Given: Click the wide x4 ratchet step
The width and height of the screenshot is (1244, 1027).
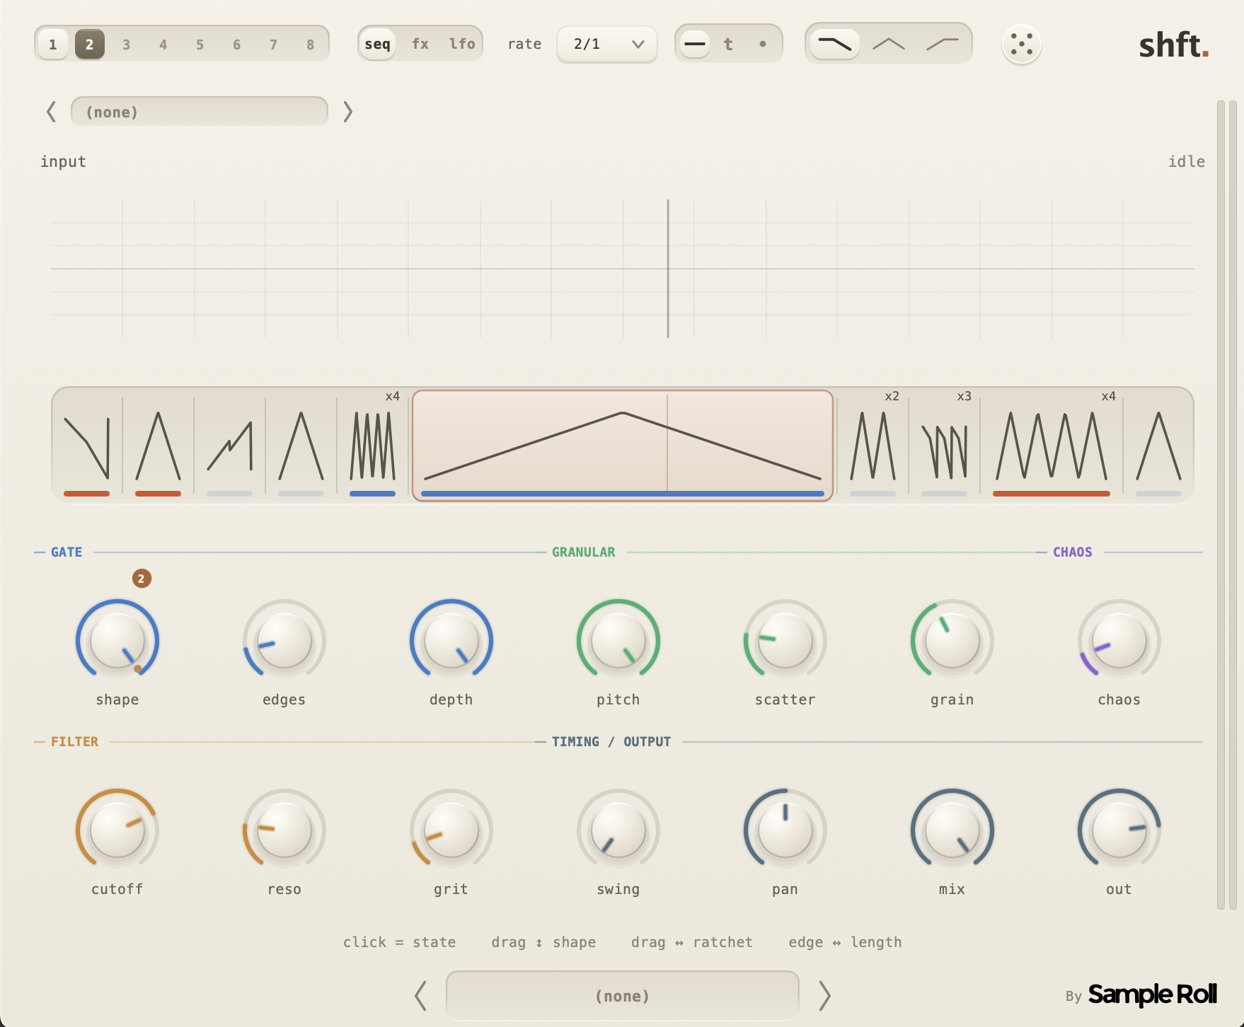Looking at the screenshot, I should coord(1052,446).
